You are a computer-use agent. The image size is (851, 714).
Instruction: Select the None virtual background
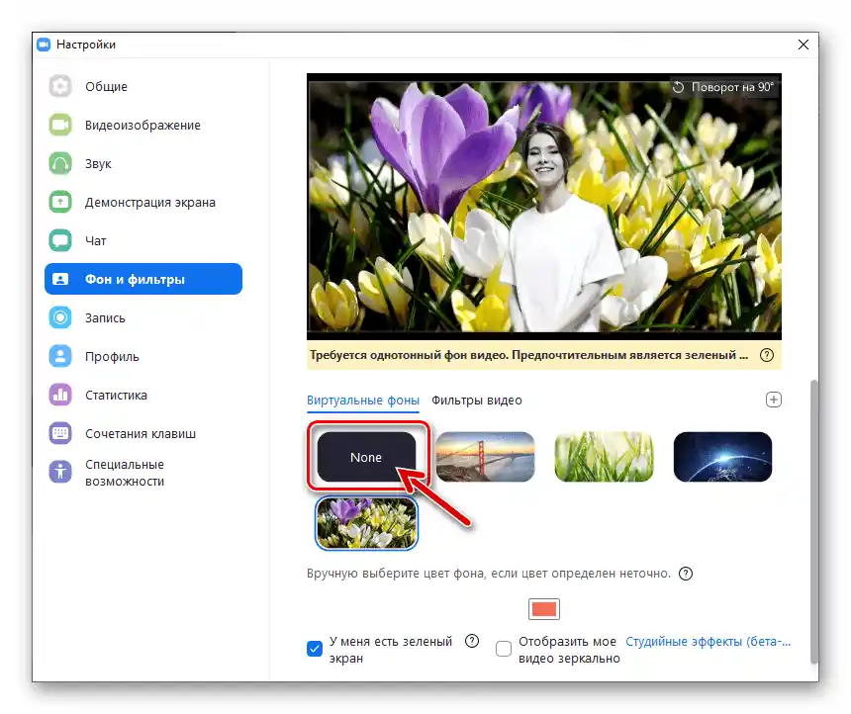(366, 457)
